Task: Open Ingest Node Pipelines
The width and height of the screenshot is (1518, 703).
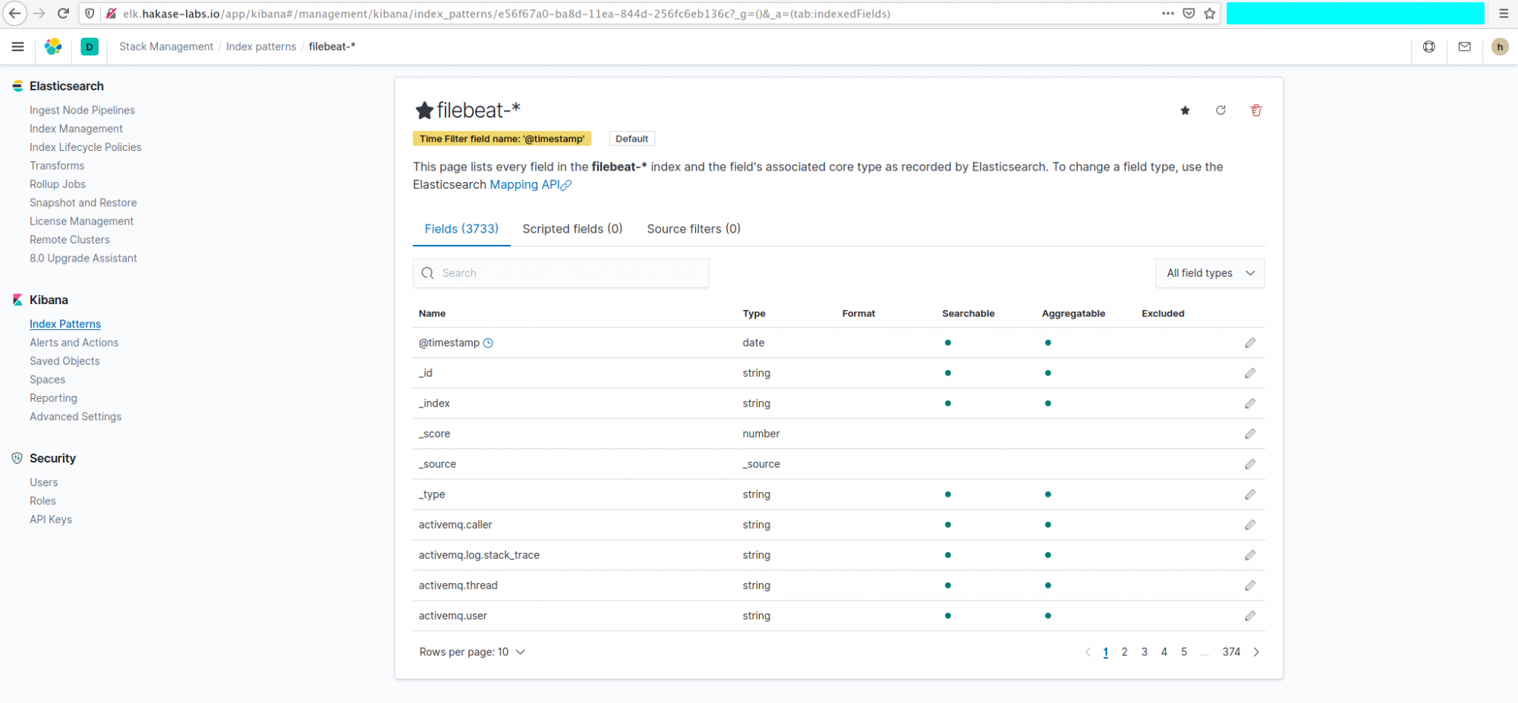Action: pyautogui.click(x=82, y=111)
